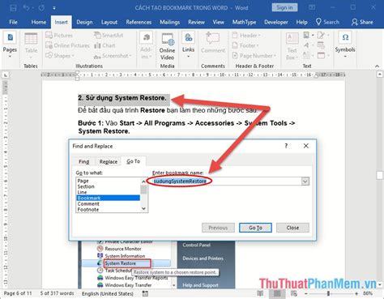Add a new Comment
Screen dimensions: 384x299
[x=213, y=43]
